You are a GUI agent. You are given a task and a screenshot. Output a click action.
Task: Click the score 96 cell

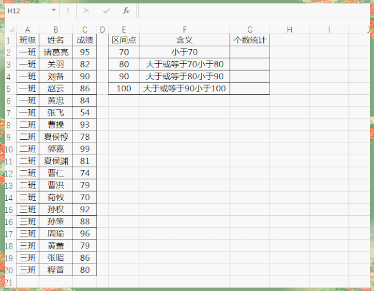click(85, 233)
